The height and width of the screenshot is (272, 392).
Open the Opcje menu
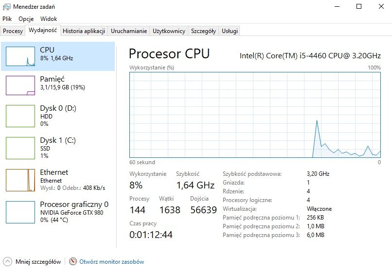(26, 18)
